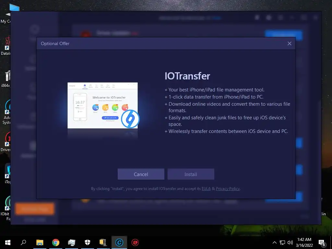Open the system monitor taskbar icon
The image size is (332, 249).
click(x=72, y=243)
